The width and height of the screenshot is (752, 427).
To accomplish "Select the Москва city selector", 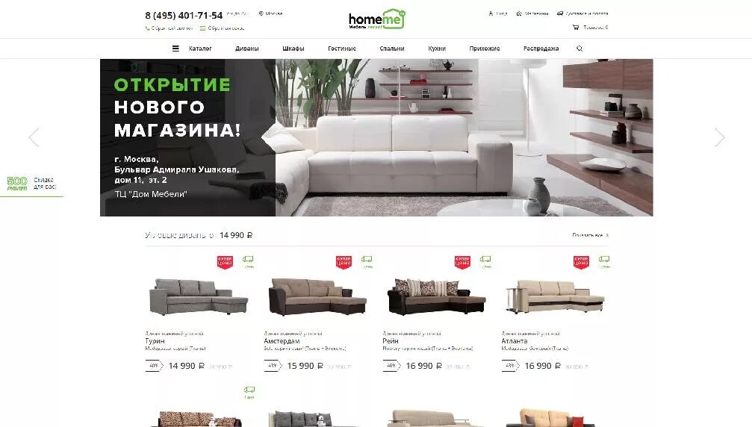I will point(270,13).
